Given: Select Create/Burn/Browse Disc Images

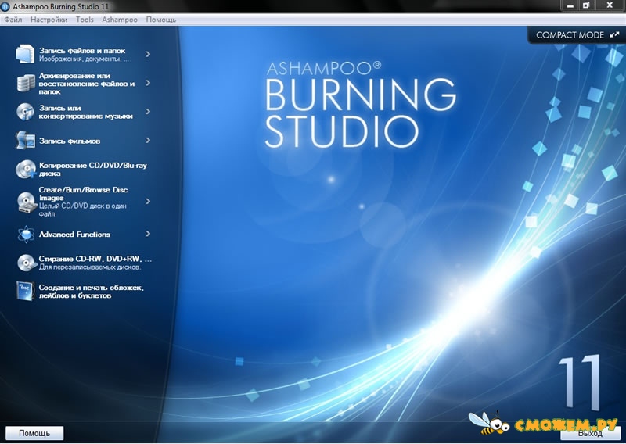Looking at the screenshot, I should tap(83, 194).
